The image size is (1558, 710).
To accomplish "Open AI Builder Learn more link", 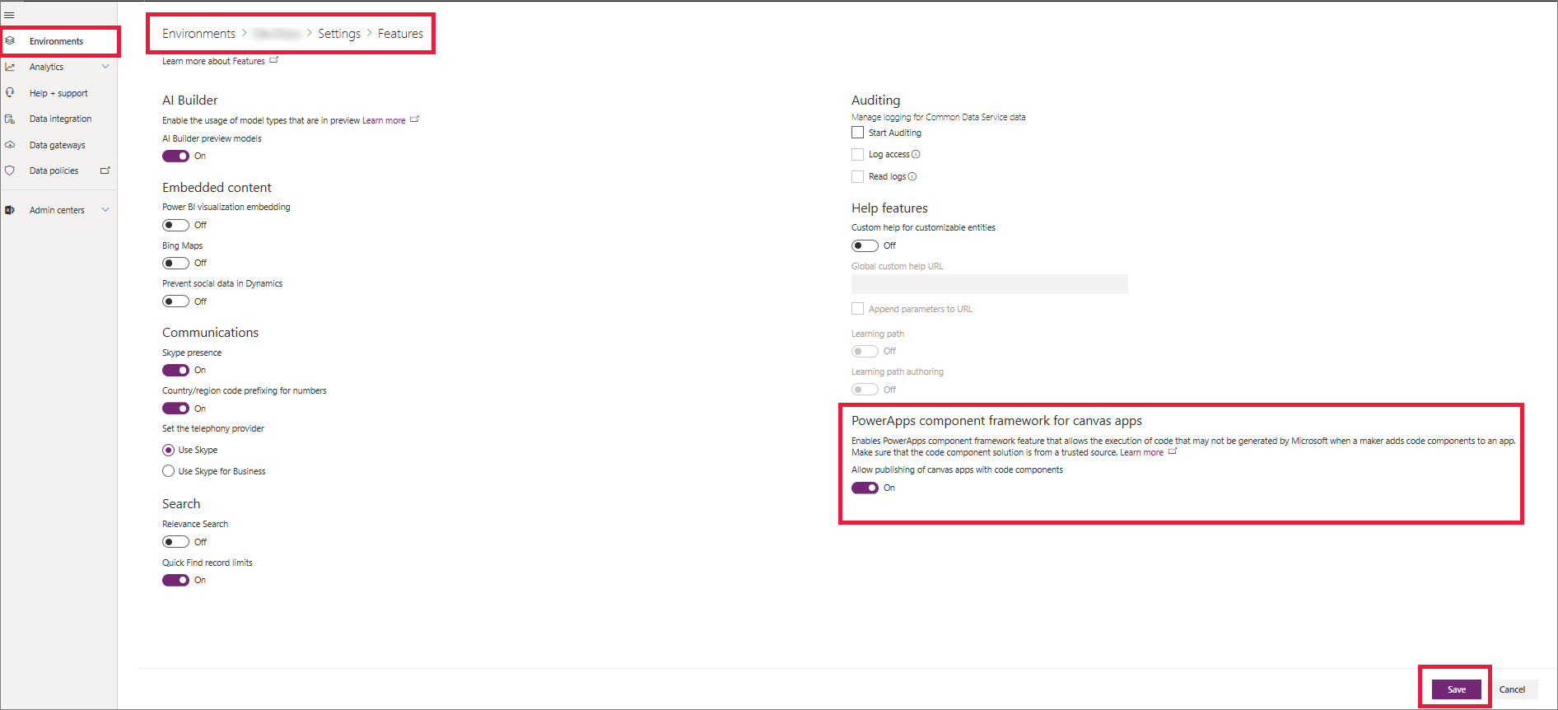I will 384,120.
